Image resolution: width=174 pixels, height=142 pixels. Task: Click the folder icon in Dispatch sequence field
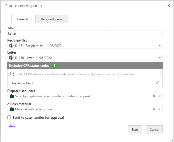(12, 96)
